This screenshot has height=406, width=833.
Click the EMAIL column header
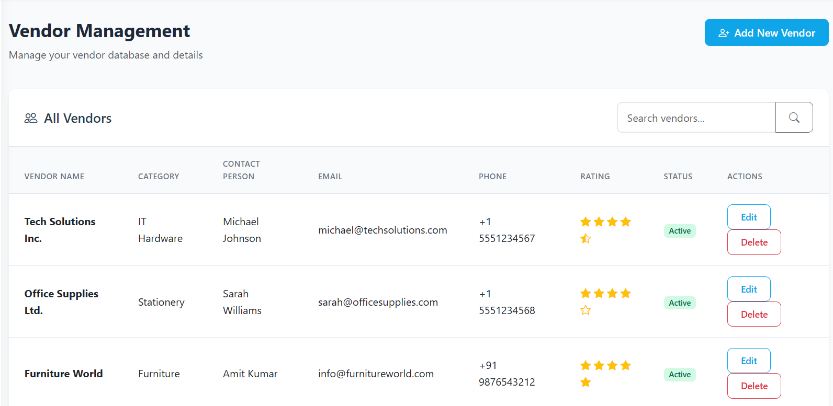(x=330, y=177)
